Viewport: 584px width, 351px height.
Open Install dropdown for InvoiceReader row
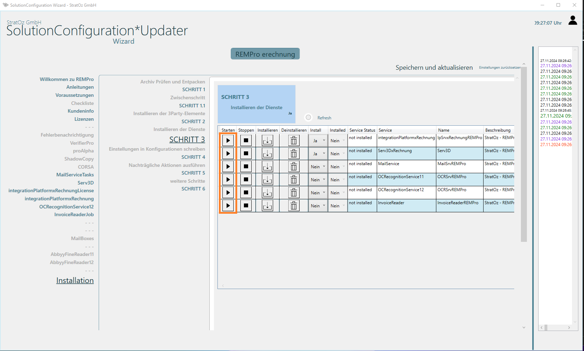[x=318, y=206]
